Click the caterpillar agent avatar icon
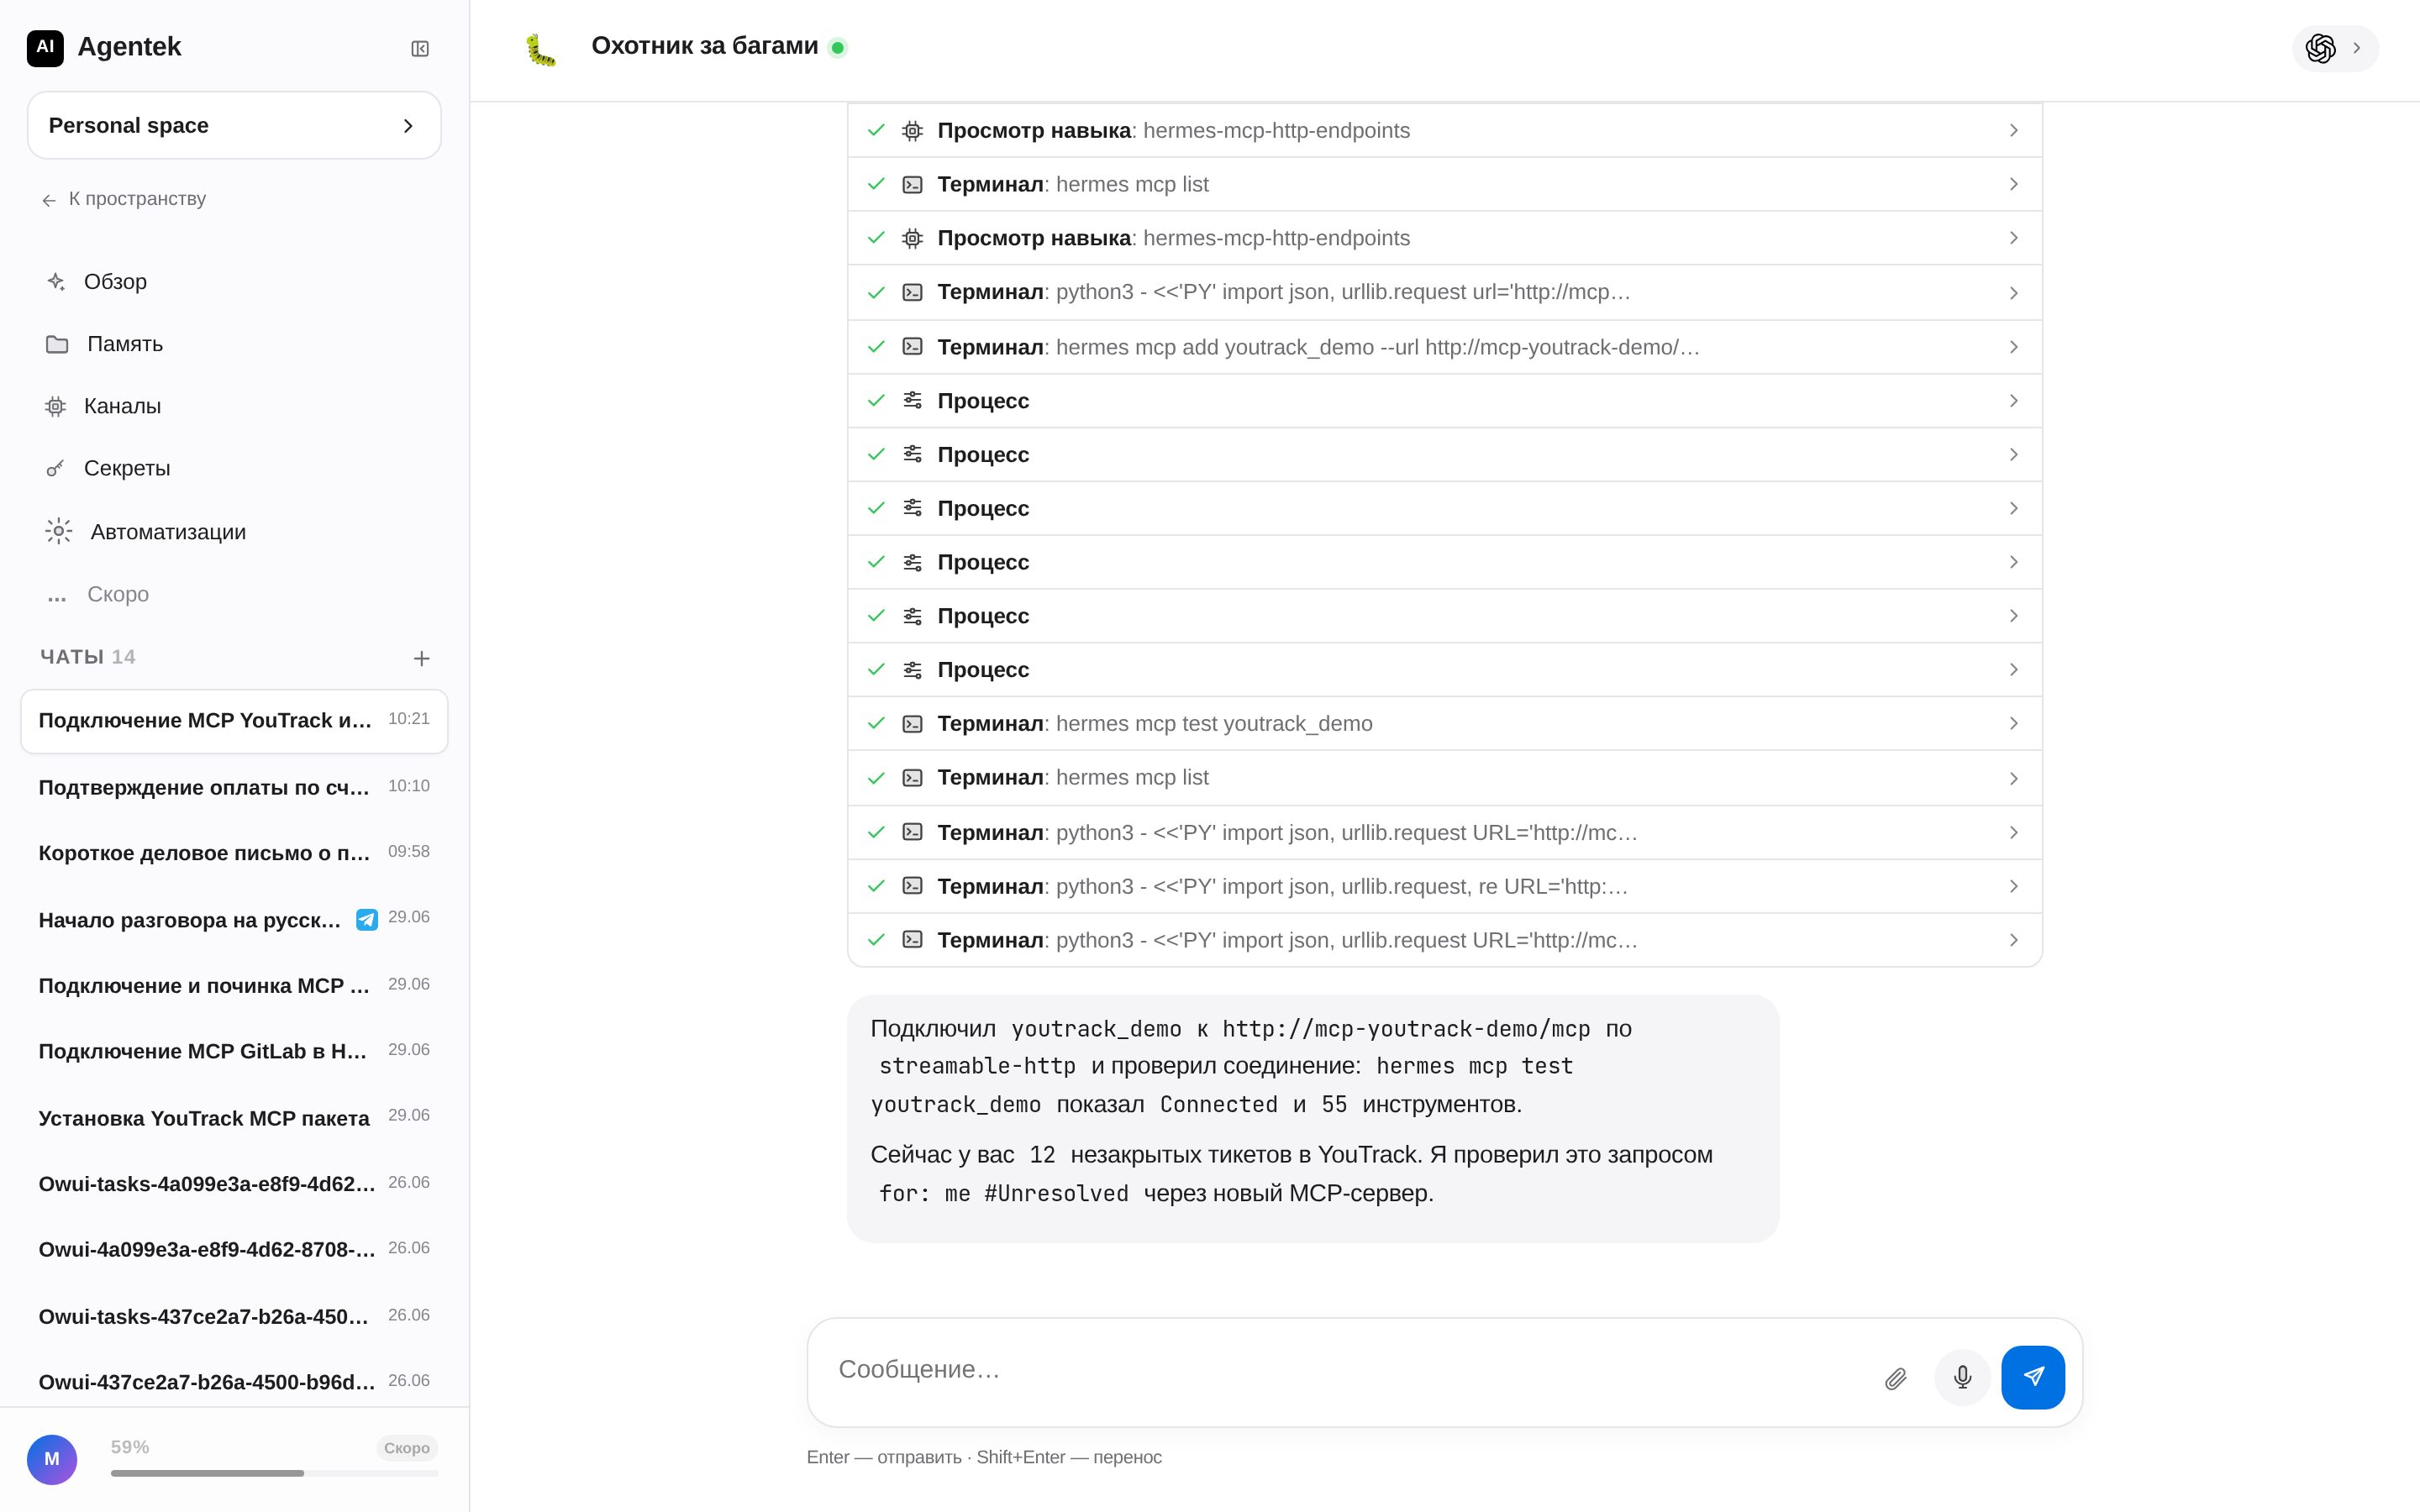The width and height of the screenshot is (2420, 1512). tap(541, 49)
